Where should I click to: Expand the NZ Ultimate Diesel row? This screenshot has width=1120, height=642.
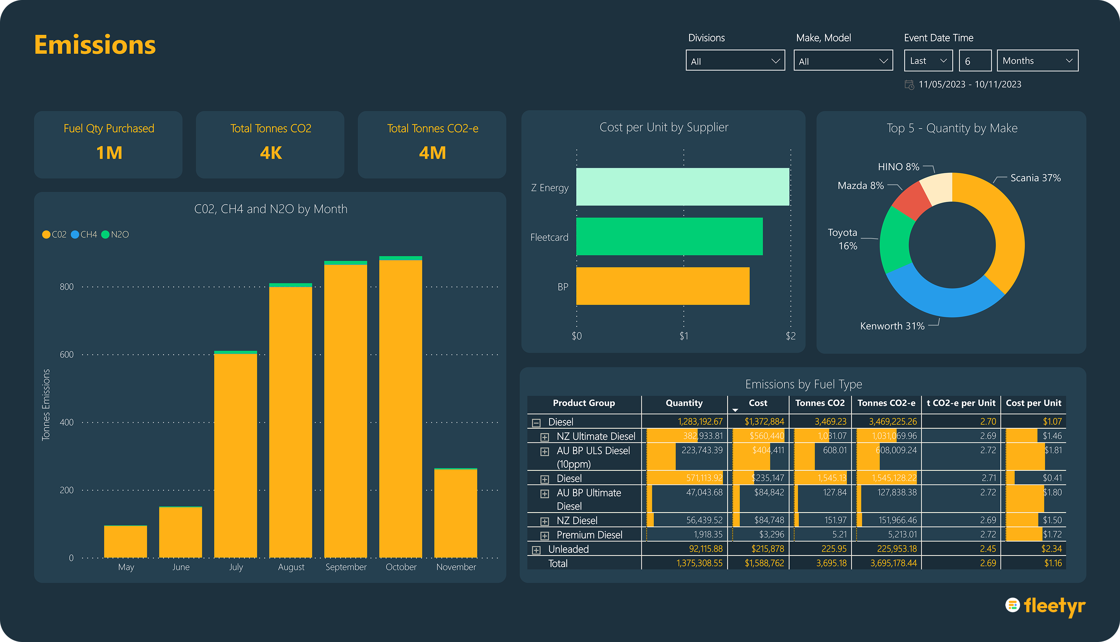545,437
